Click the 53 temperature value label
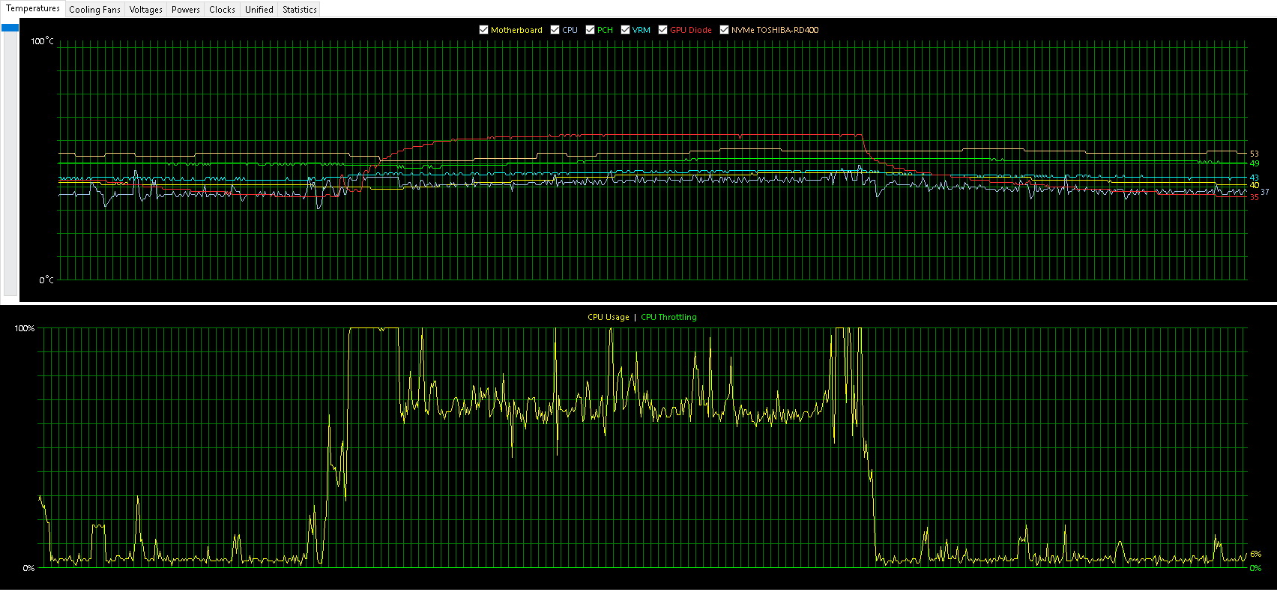The width and height of the screenshot is (1277, 592). [x=1254, y=154]
